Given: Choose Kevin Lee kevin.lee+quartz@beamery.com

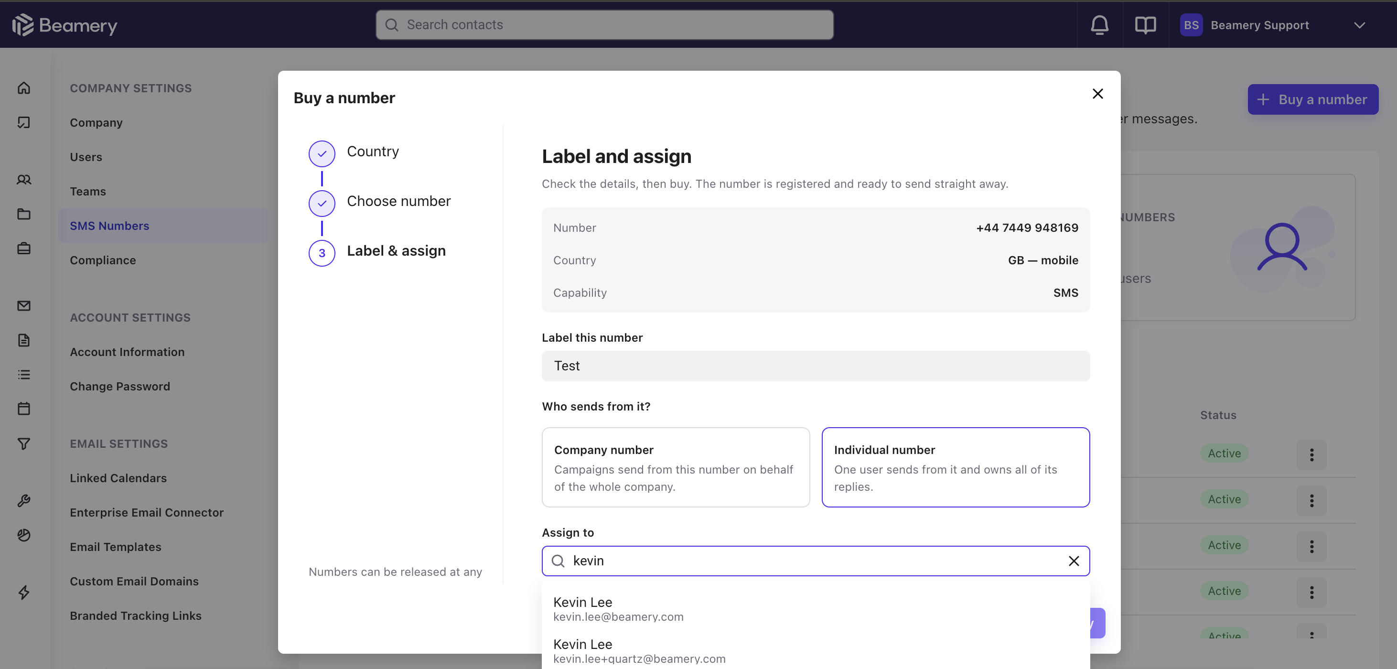Looking at the screenshot, I should click(816, 650).
